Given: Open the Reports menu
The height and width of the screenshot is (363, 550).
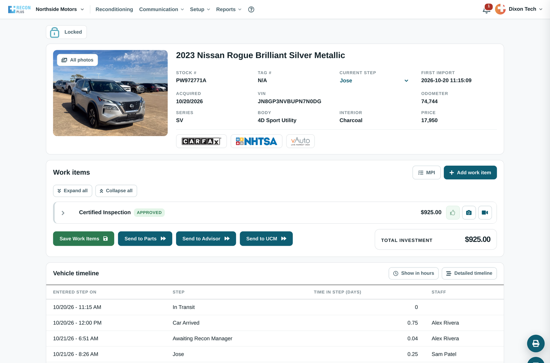Looking at the screenshot, I should (x=229, y=9).
